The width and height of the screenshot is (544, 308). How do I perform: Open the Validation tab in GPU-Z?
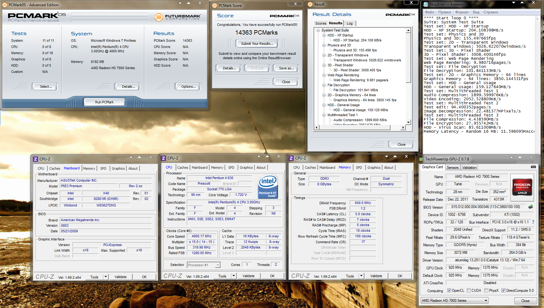469,168
